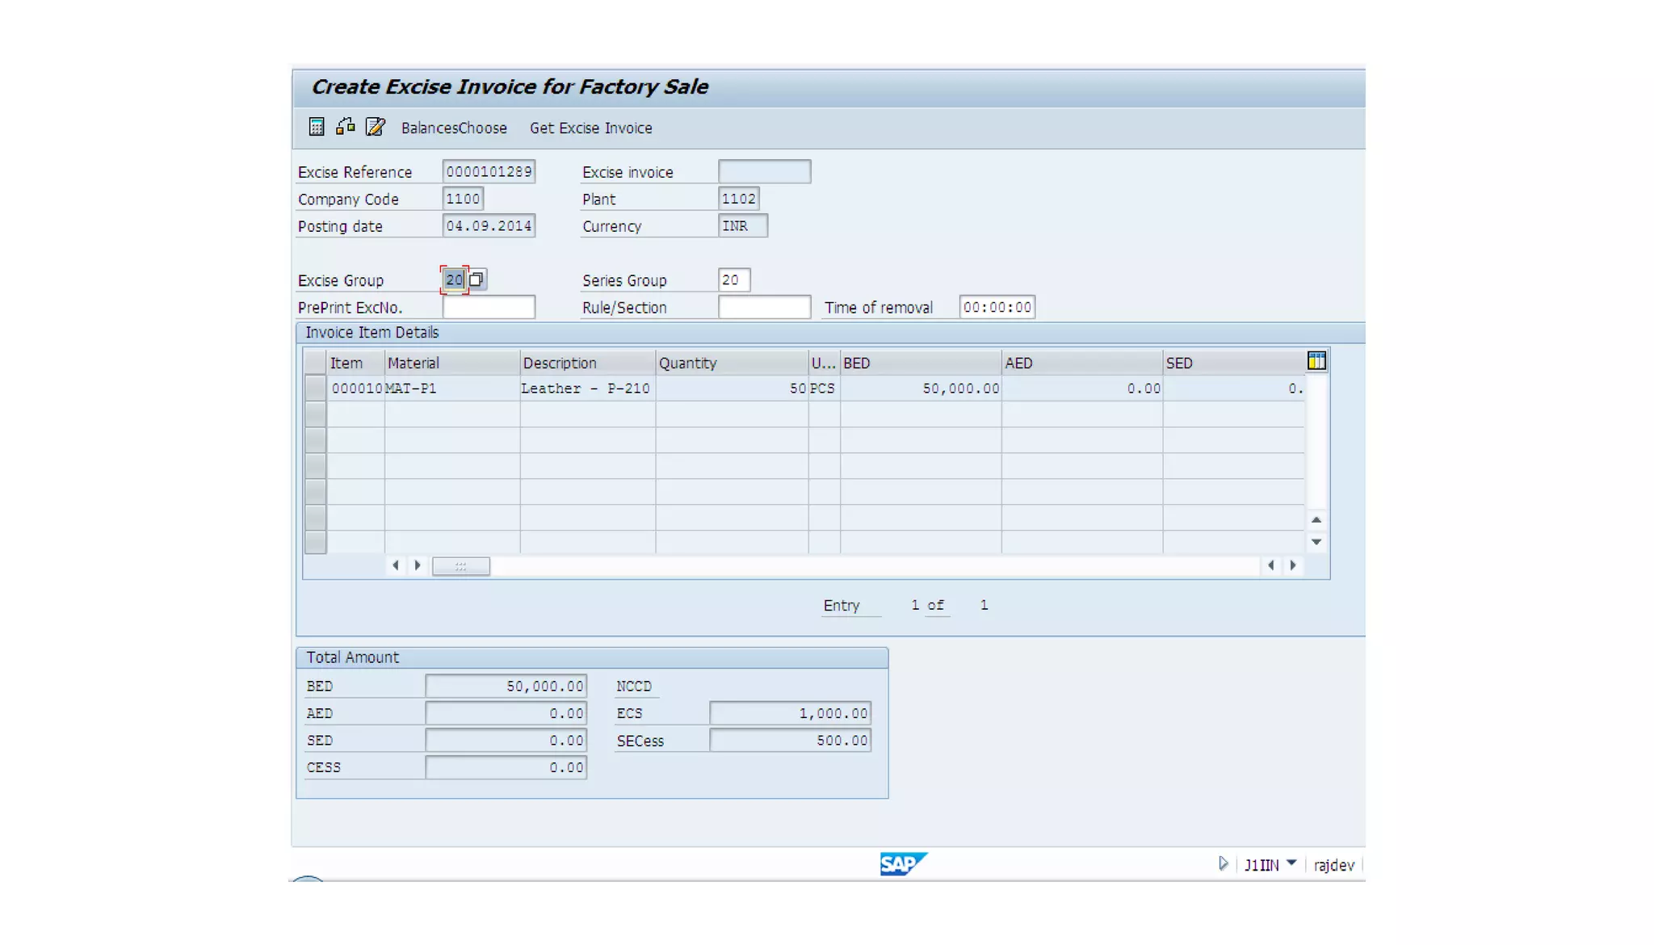
Task: Click the Material column header
Action: 452,363
